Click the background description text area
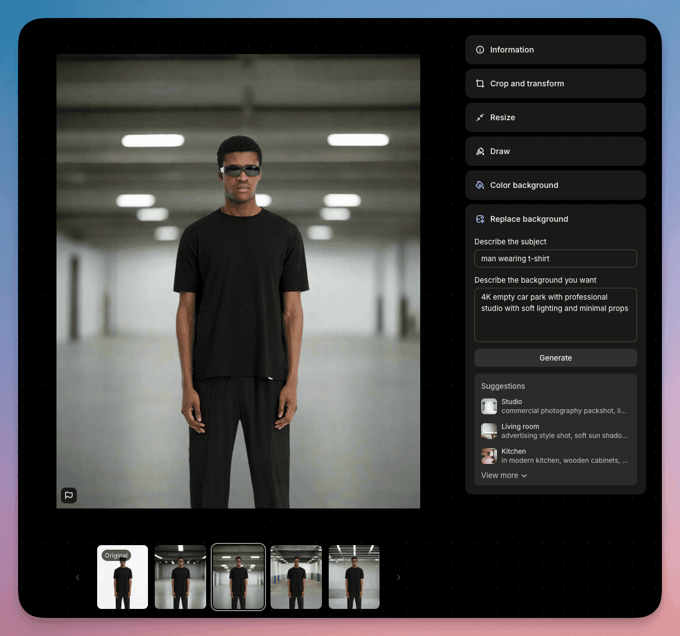Image resolution: width=680 pixels, height=636 pixels. coord(555,315)
